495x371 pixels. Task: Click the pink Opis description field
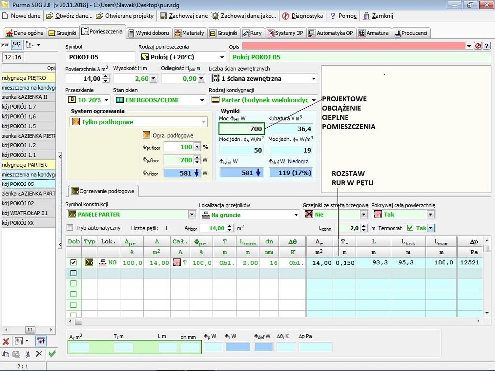coord(353,46)
